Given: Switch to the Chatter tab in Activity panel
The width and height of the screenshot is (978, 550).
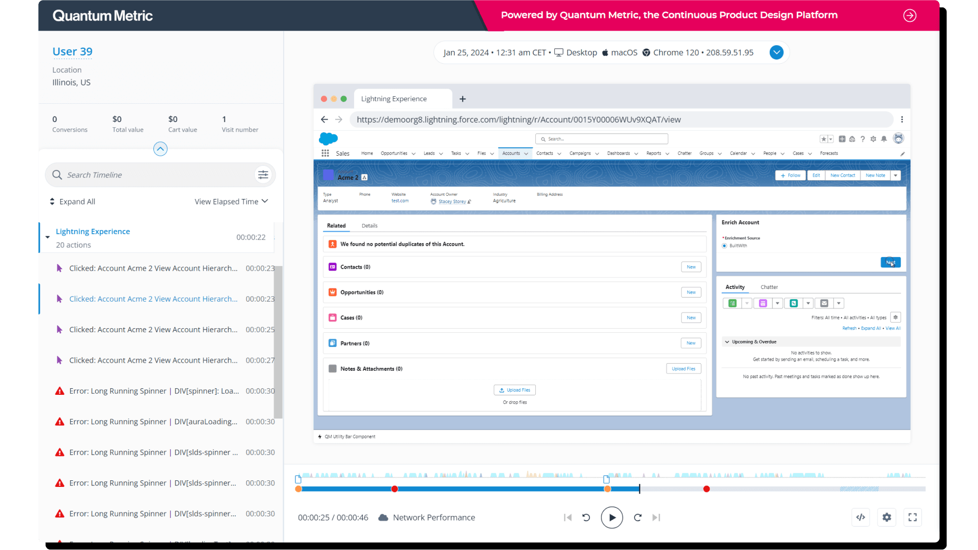Looking at the screenshot, I should (769, 287).
